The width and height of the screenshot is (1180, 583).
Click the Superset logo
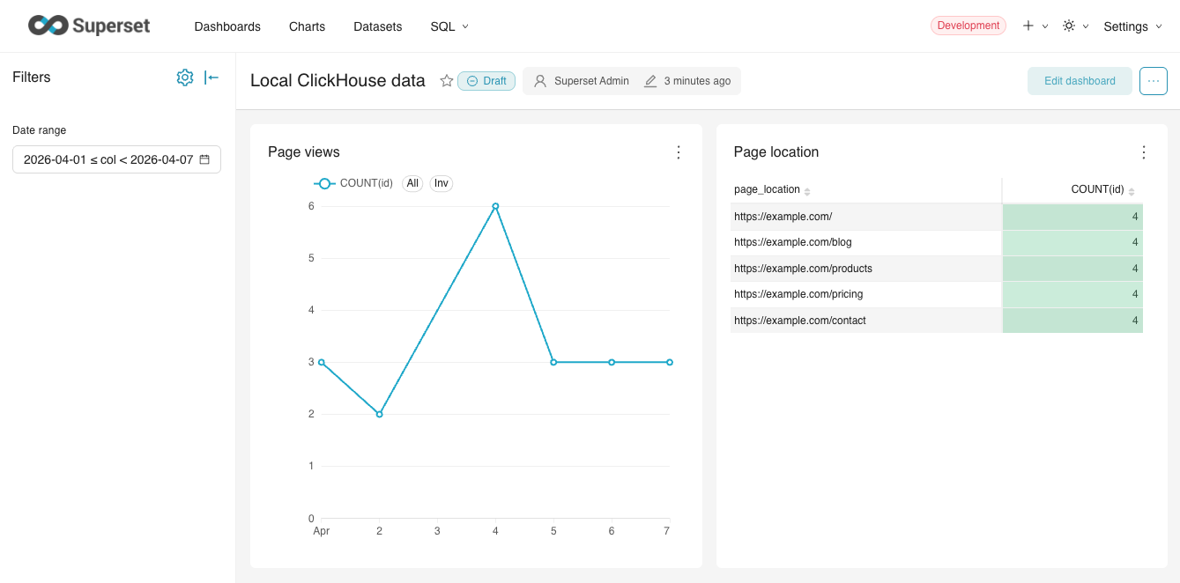click(89, 26)
